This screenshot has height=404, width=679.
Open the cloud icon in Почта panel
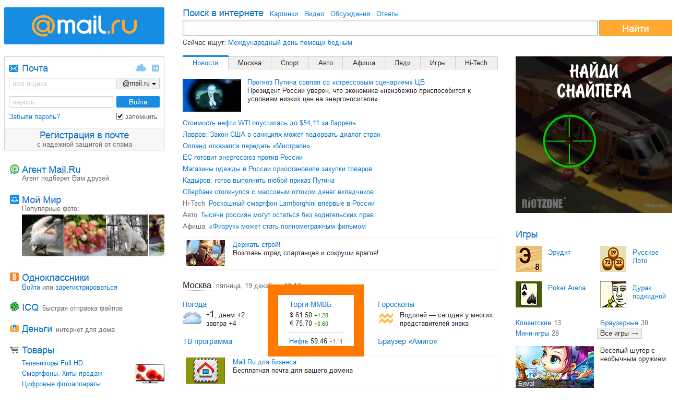[141, 68]
